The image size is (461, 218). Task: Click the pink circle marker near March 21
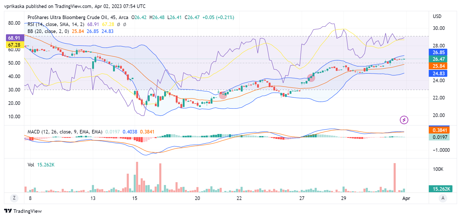click(x=223, y=95)
